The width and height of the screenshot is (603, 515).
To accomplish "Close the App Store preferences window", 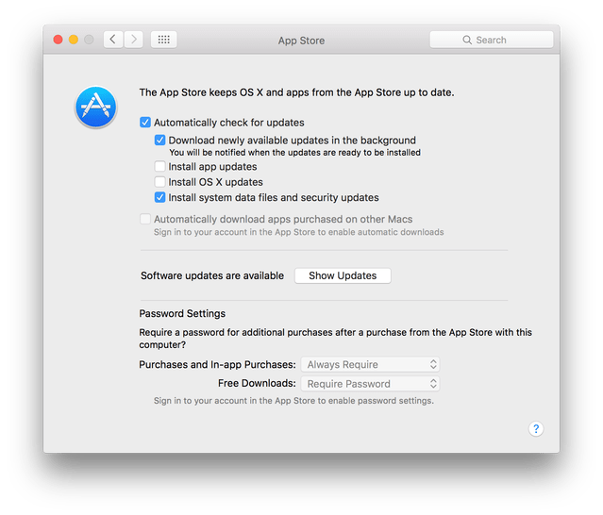I will coord(58,40).
